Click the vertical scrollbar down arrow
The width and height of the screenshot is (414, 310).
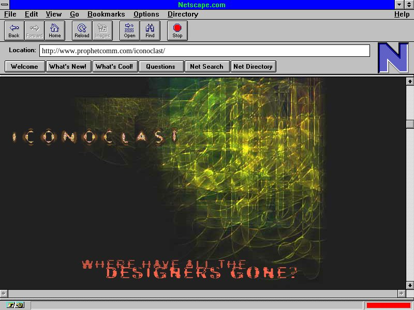410,285
